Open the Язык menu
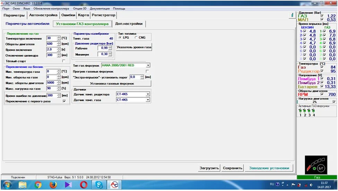The image size is (338, 191). click(x=27, y=9)
